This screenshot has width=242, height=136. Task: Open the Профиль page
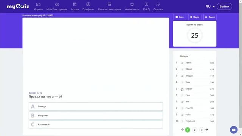tap(88, 6)
